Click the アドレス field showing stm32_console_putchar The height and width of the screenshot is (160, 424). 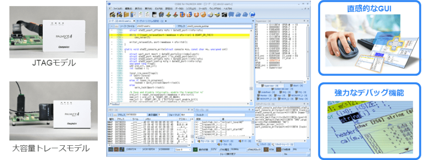tap(219, 26)
